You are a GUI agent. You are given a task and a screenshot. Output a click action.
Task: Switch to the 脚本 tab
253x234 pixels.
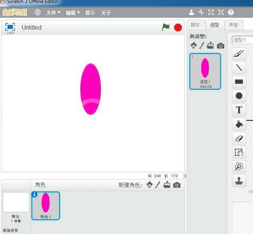pyautogui.click(x=196, y=25)
